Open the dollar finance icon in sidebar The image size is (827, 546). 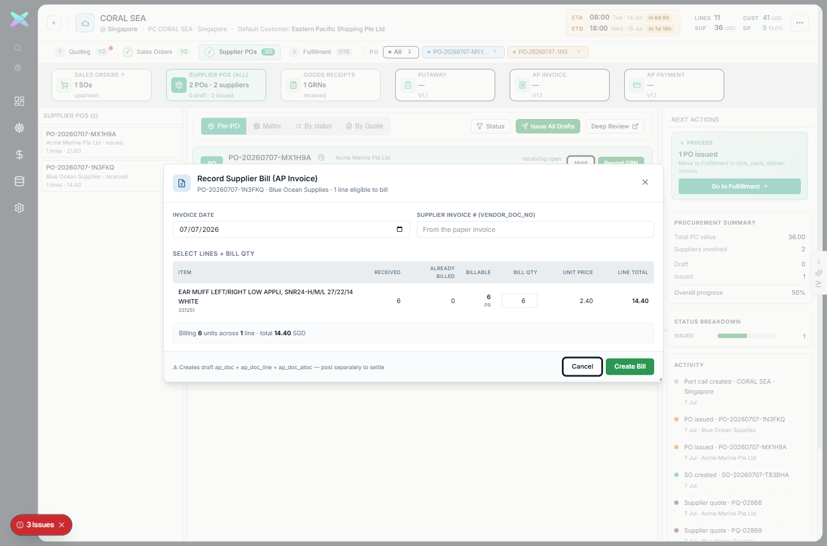point(19,155)
